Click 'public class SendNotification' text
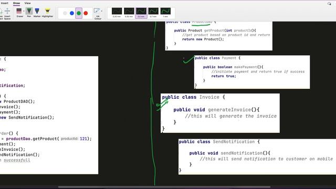Viewport: 336px width, 189px height. (217, 142)
